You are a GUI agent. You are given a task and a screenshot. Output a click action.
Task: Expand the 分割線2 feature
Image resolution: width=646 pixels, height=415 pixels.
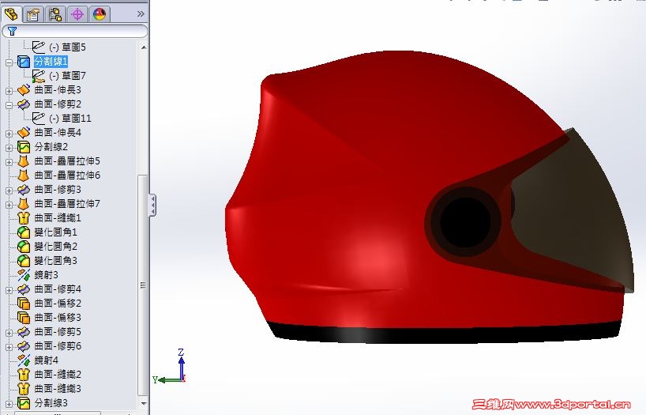[9, 148]
